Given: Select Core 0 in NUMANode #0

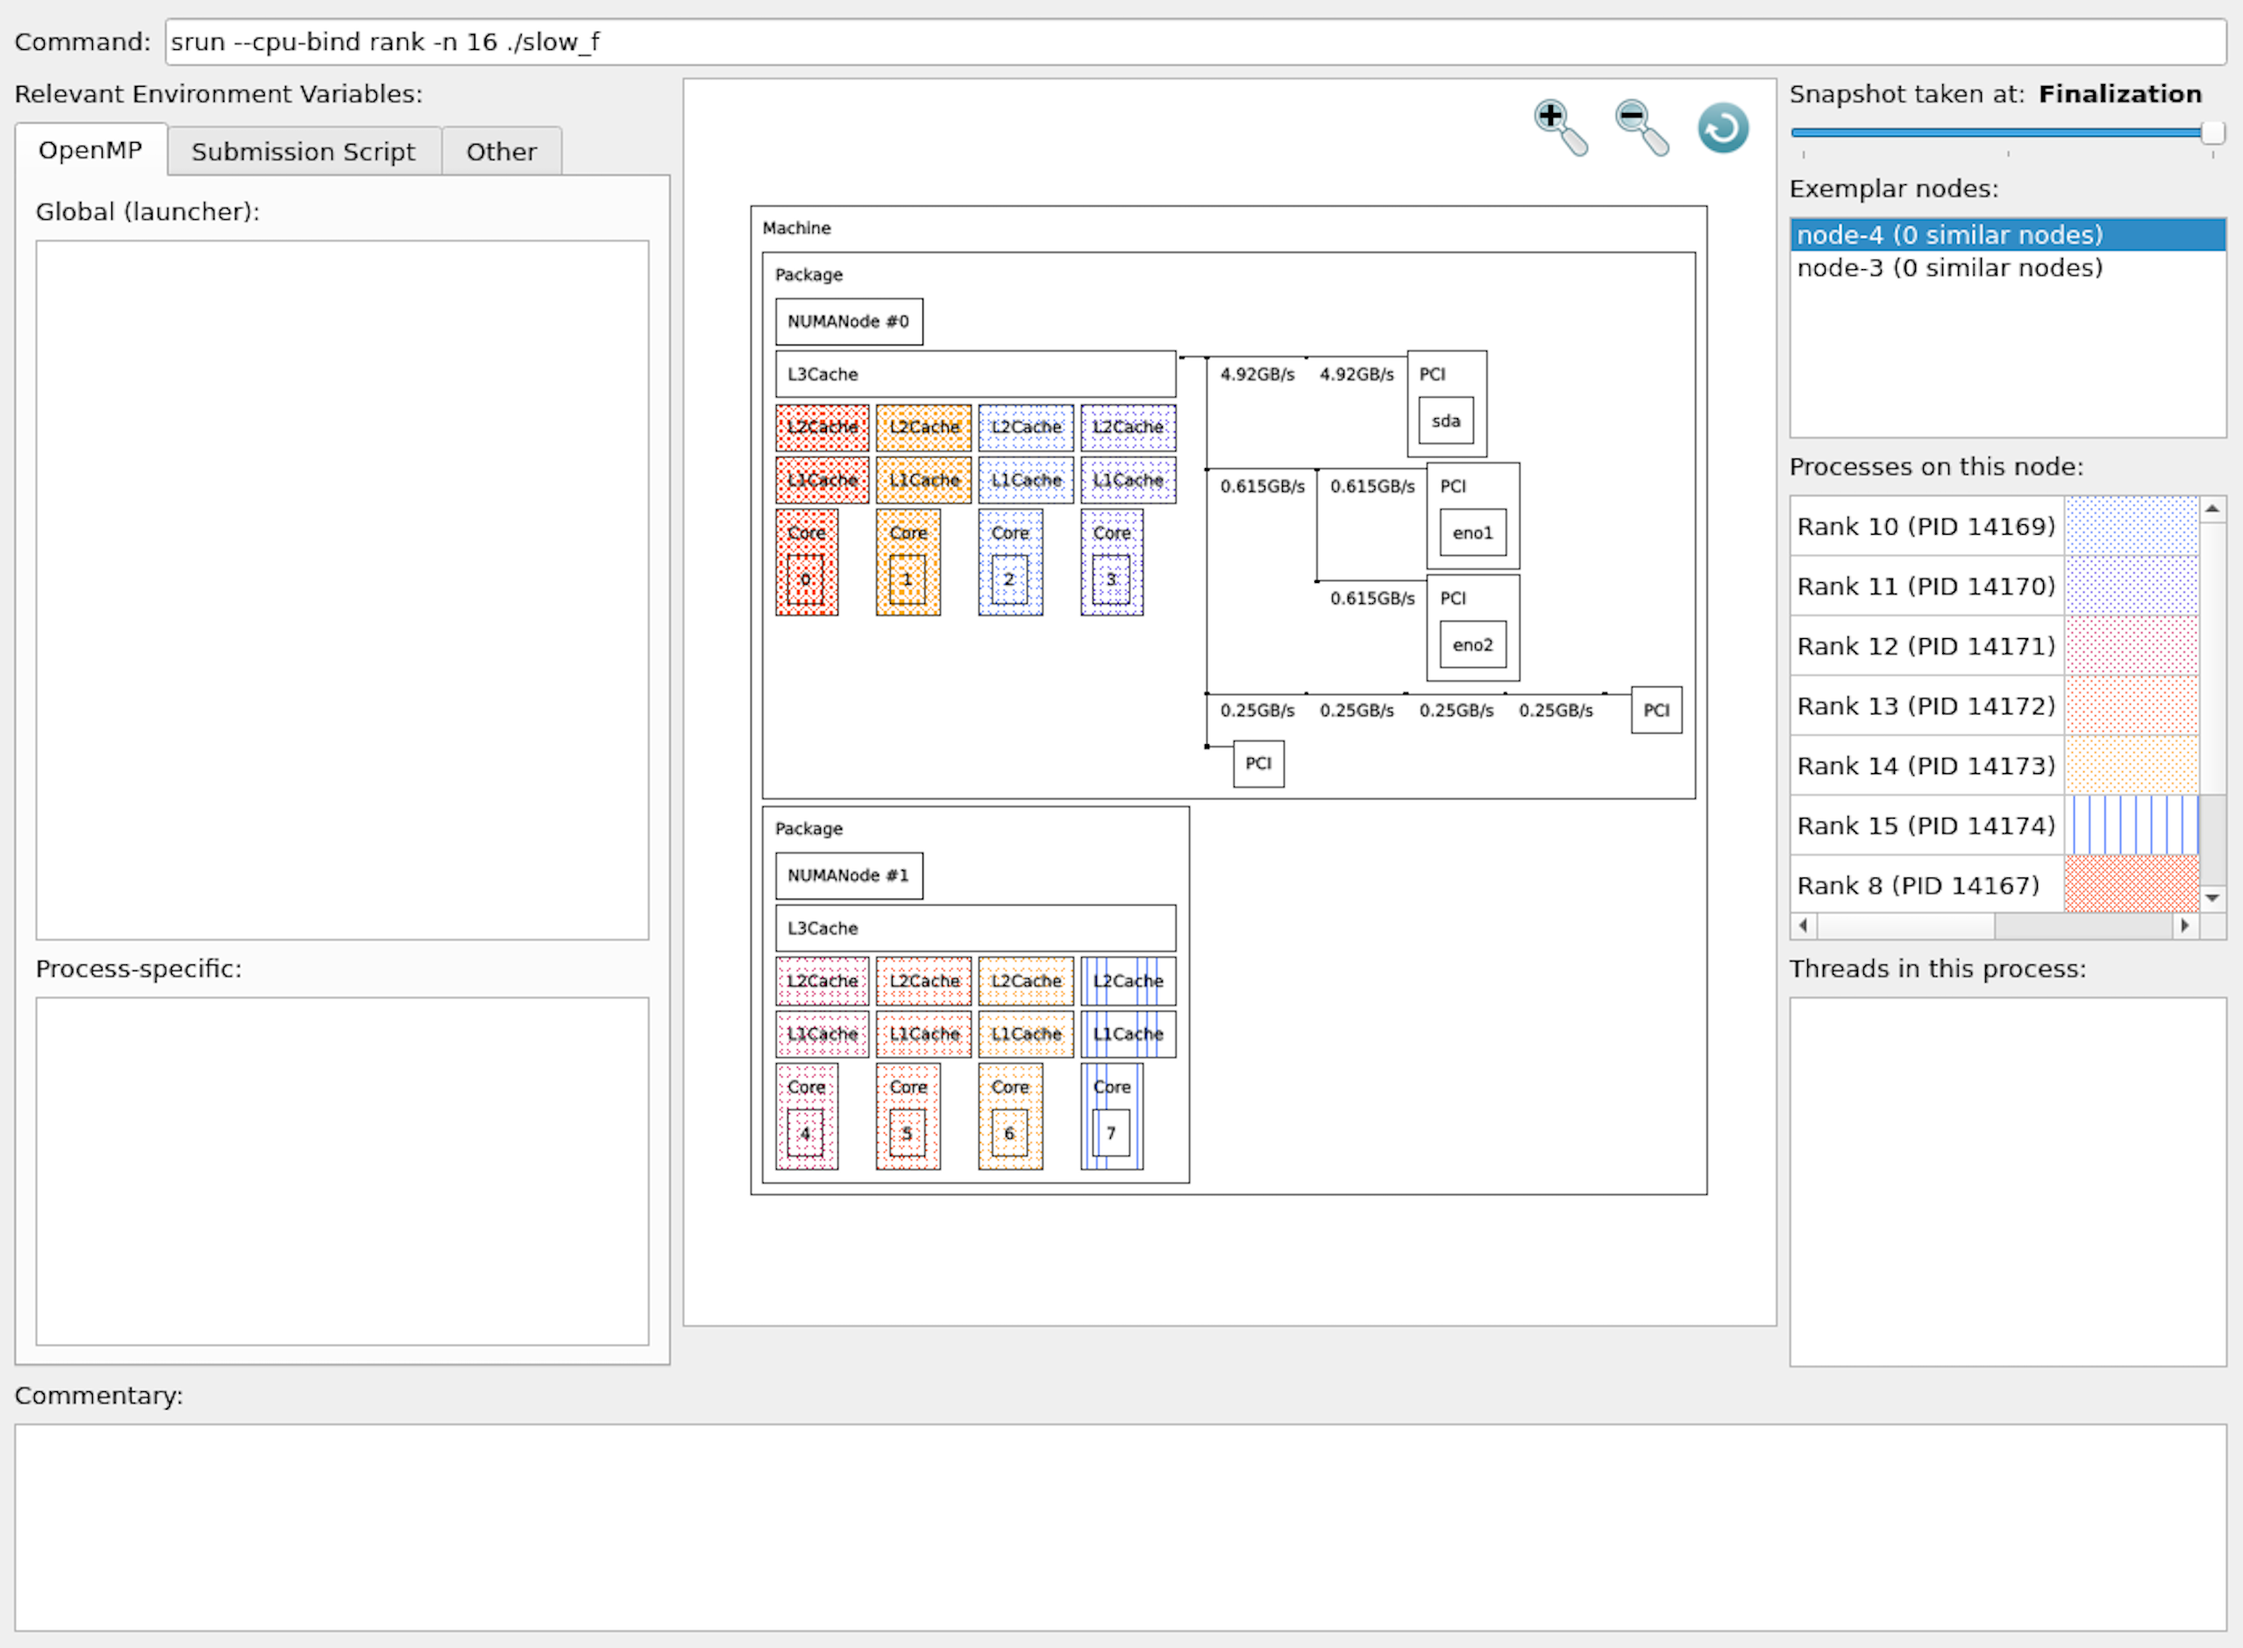Looking at the screenshot, I should click(806, 562).
